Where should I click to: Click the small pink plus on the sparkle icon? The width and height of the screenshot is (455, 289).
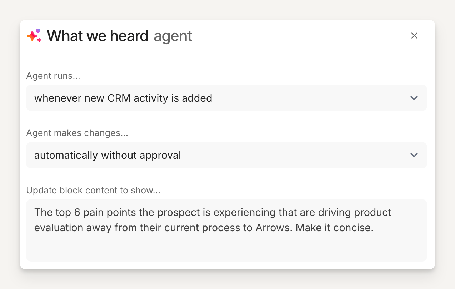pyautogui.click(x=39, y=40)
